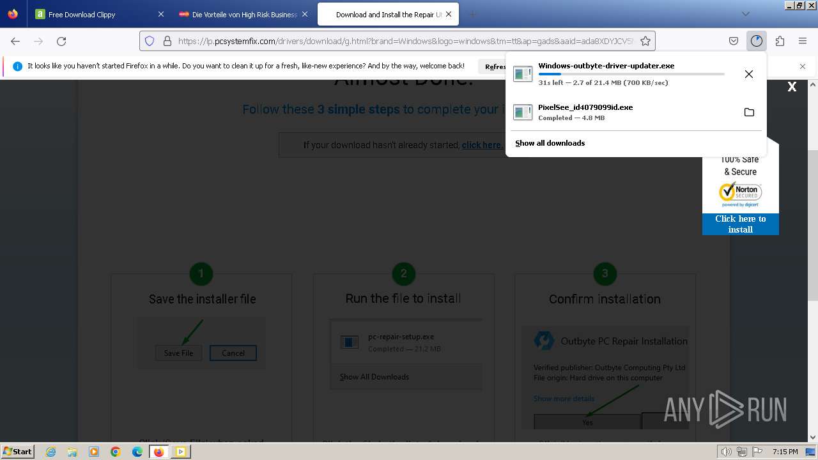Click Yes in the confirm installation image
Viewport: 818px width, 460px height.
pos(587,422)
